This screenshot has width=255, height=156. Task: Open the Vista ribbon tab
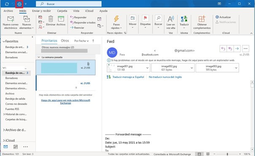click(76, 11)
